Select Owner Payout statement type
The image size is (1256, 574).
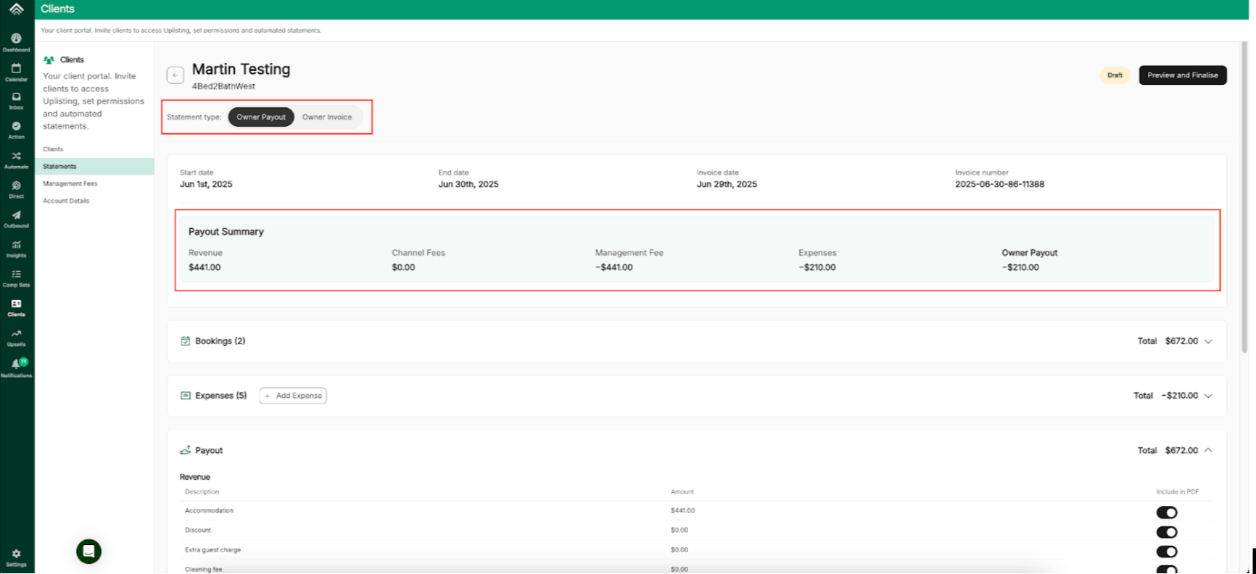click(261, 117)
